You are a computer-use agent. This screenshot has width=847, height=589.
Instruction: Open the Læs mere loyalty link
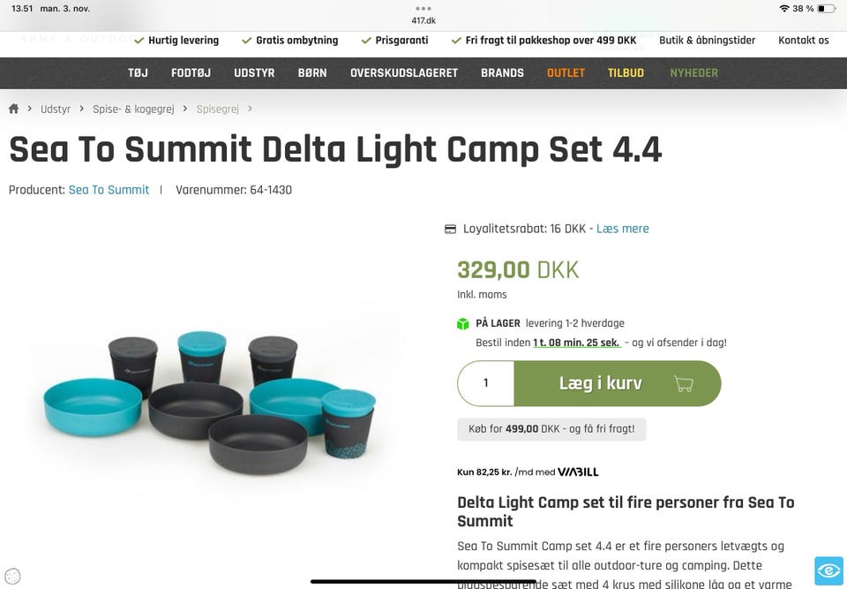click(x=622, y=229)
